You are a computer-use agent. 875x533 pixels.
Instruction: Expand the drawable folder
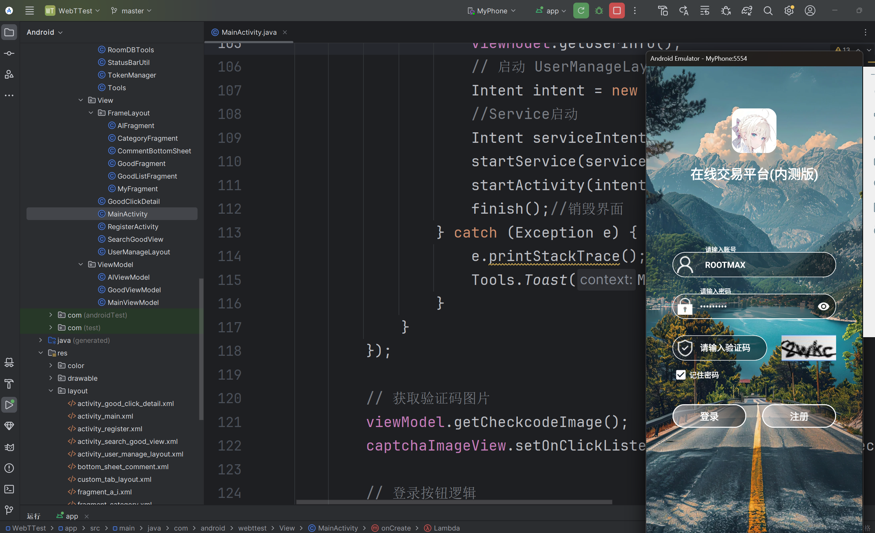click(x=51, y=378)
